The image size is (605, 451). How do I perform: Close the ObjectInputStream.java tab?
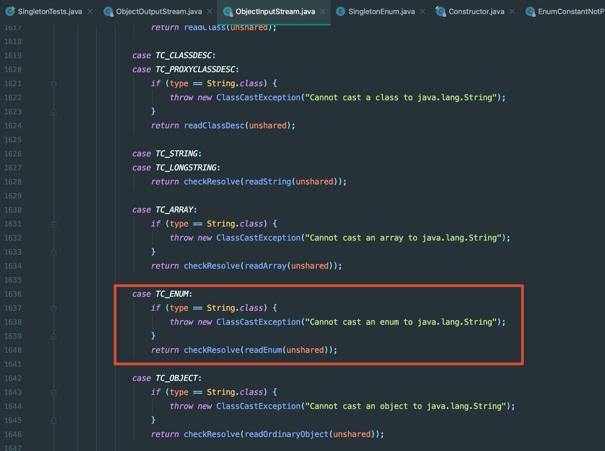[323, 11]
